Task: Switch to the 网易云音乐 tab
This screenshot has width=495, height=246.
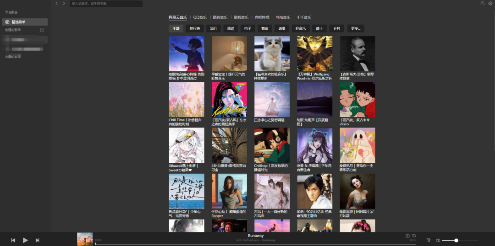Action: [x=178, y=17]
